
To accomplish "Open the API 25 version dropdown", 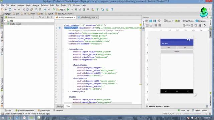I will click(x=178, y=21).
